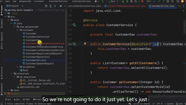
Task: Collapse the java folder
Action: pyautogui.click(x=11, y=23)
